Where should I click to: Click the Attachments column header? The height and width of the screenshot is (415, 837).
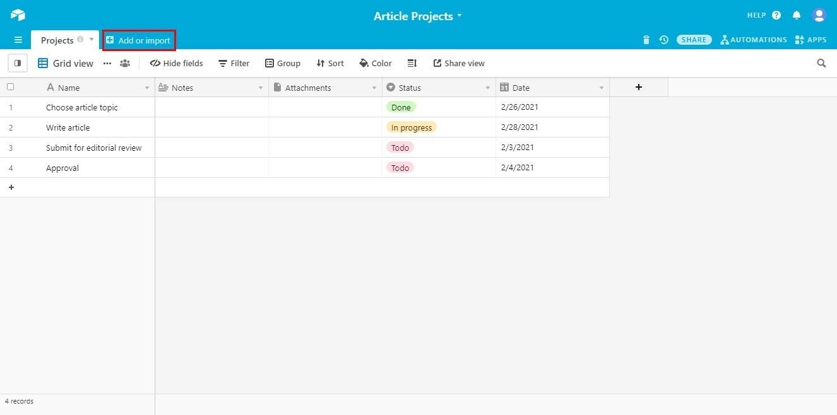326,88
